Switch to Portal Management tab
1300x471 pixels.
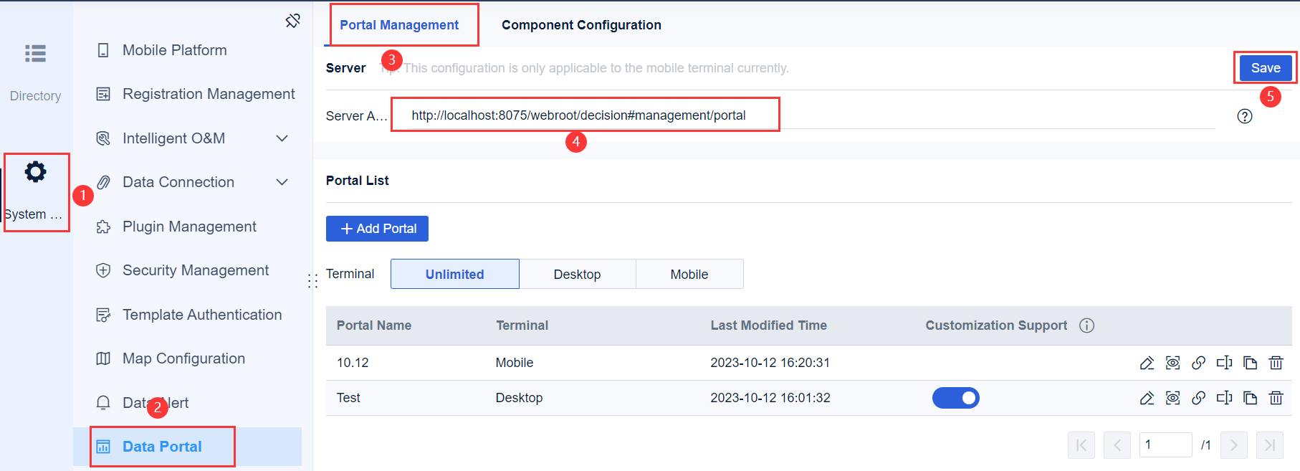pos(399,25)
